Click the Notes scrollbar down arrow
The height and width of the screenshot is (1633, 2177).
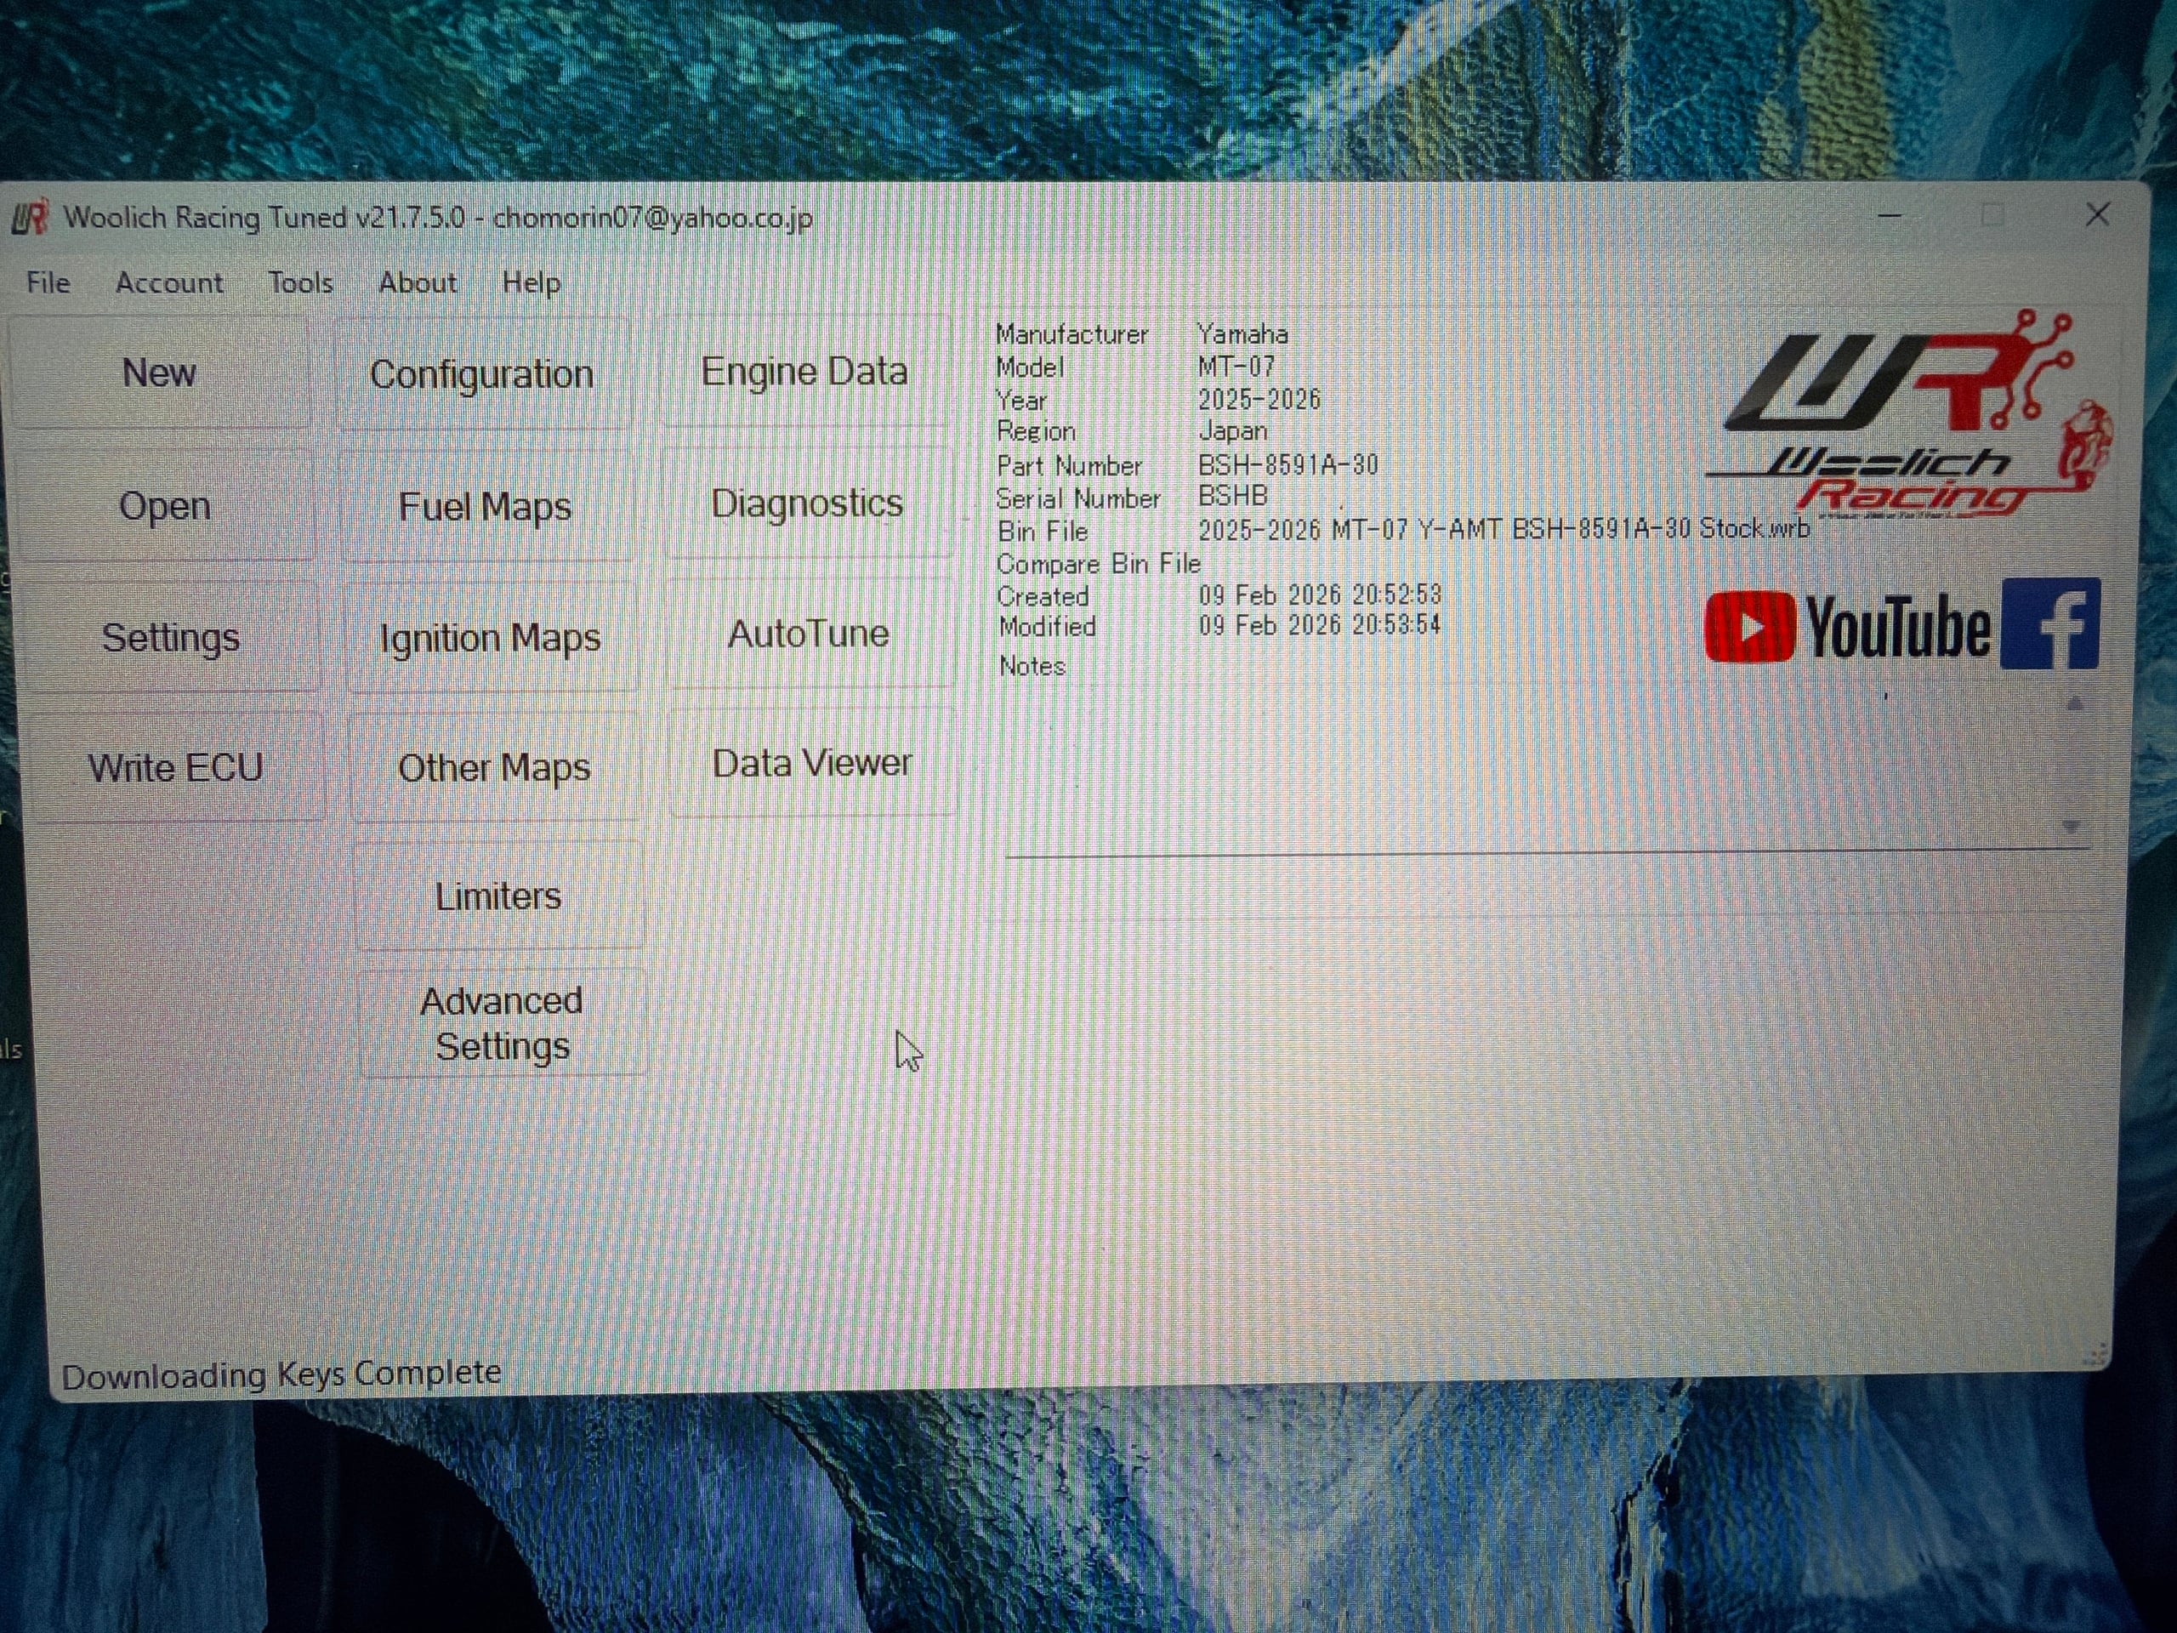point(2072,827)
